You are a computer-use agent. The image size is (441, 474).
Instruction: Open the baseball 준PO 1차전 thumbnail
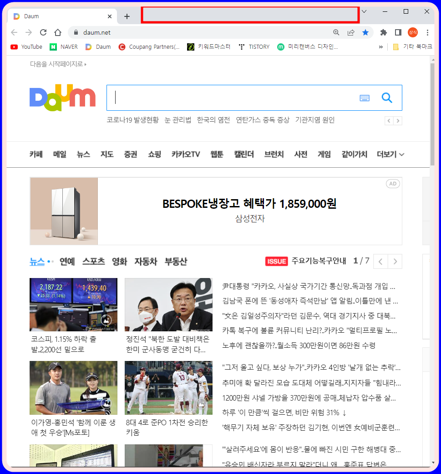tap(168, 387)
